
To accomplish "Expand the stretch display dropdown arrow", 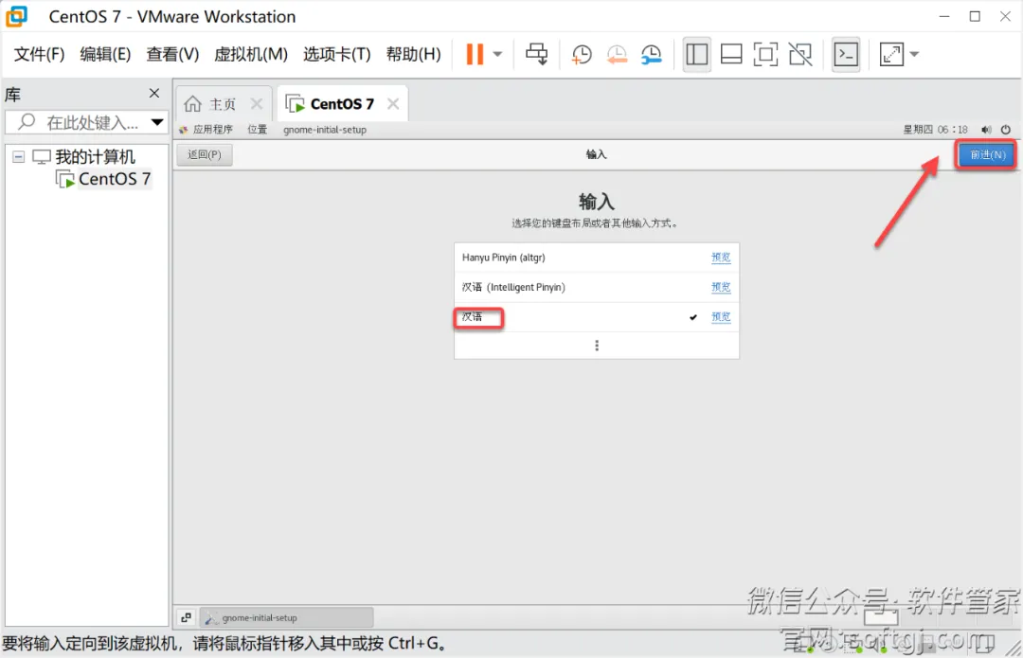I will click(x=914, y=54).
